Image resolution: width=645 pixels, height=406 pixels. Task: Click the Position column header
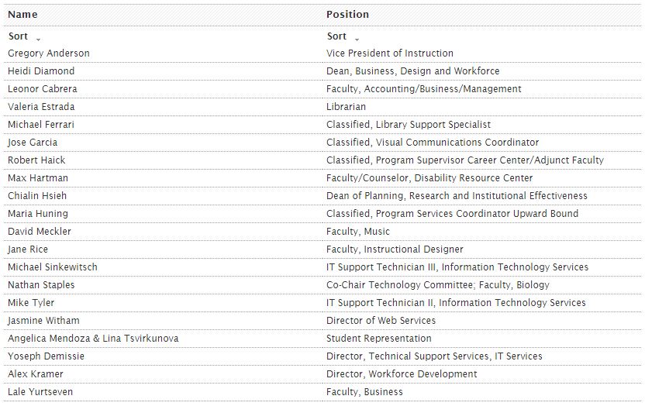(347, 15)
